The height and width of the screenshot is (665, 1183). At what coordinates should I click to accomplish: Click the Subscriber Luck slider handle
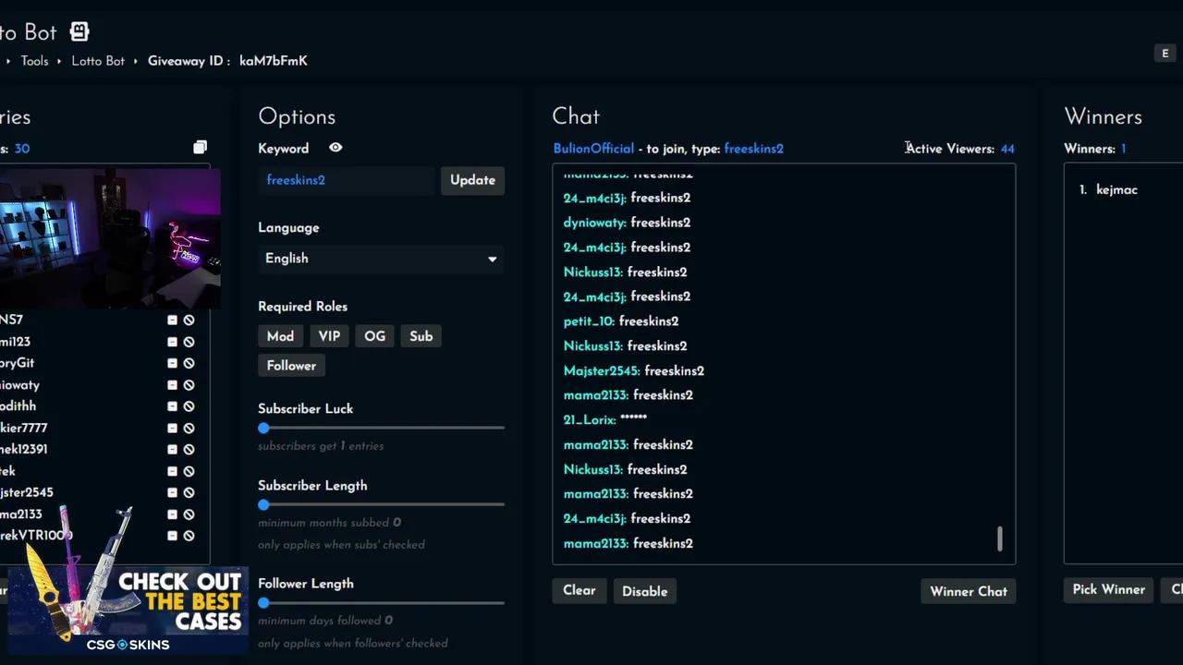click(263, 428)
